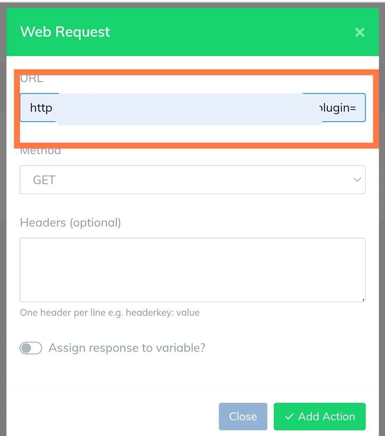This screenshot has width=385, height=436.
Task: Focus the Headers (optional) text area
Action: point(192,270)
